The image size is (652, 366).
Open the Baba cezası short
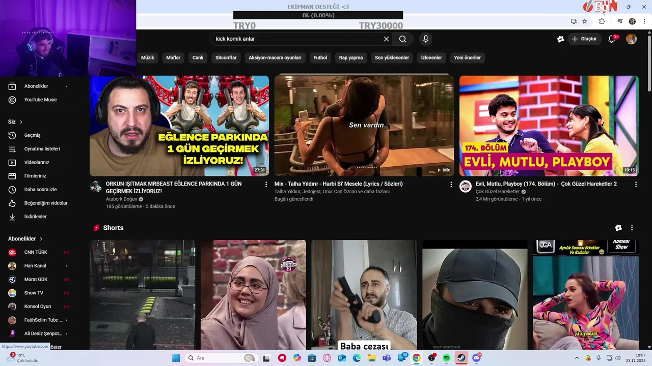click(x=364, y=295)
